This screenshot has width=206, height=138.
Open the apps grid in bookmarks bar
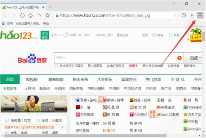pos(4,23)
